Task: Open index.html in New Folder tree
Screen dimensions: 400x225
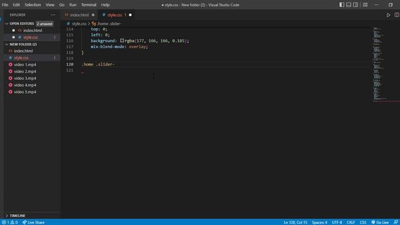Action: 23,51
